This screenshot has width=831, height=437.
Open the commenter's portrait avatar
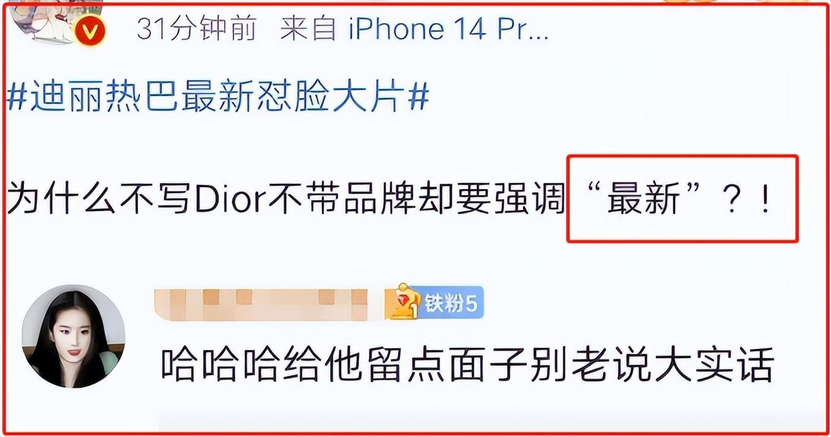[74, 336]
